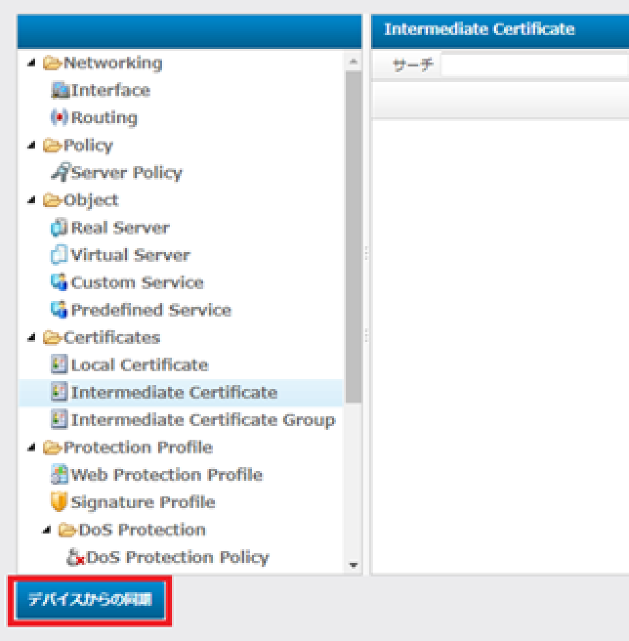629x641 pixels.
Task: Click the tree panel scroll-up arrow
Action: (x=354, y=62)
